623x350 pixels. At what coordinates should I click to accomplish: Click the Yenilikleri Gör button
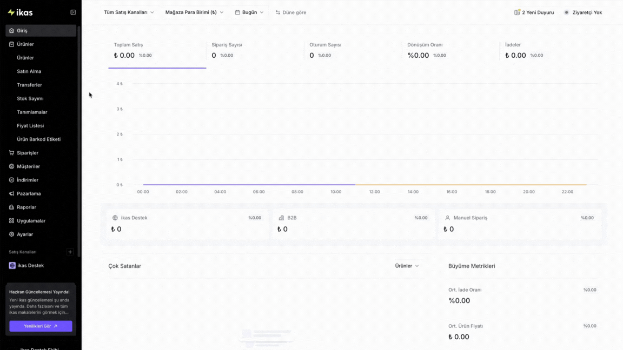point(41,326)
